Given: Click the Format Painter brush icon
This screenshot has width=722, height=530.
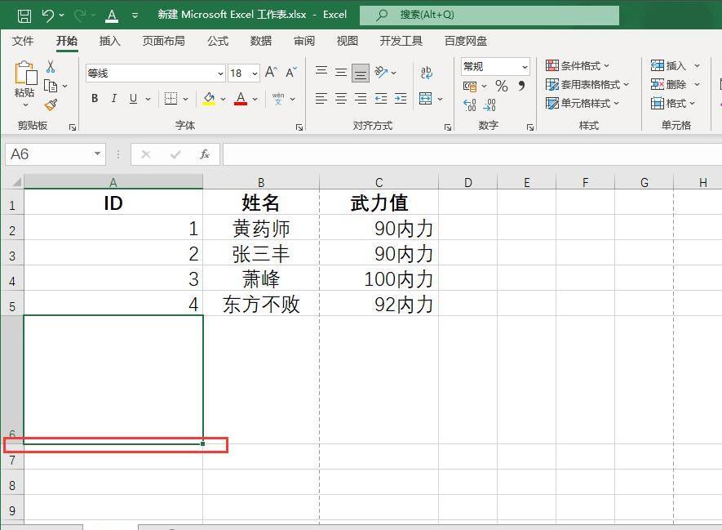Looking at the screenshot, I should click(51, 105).
